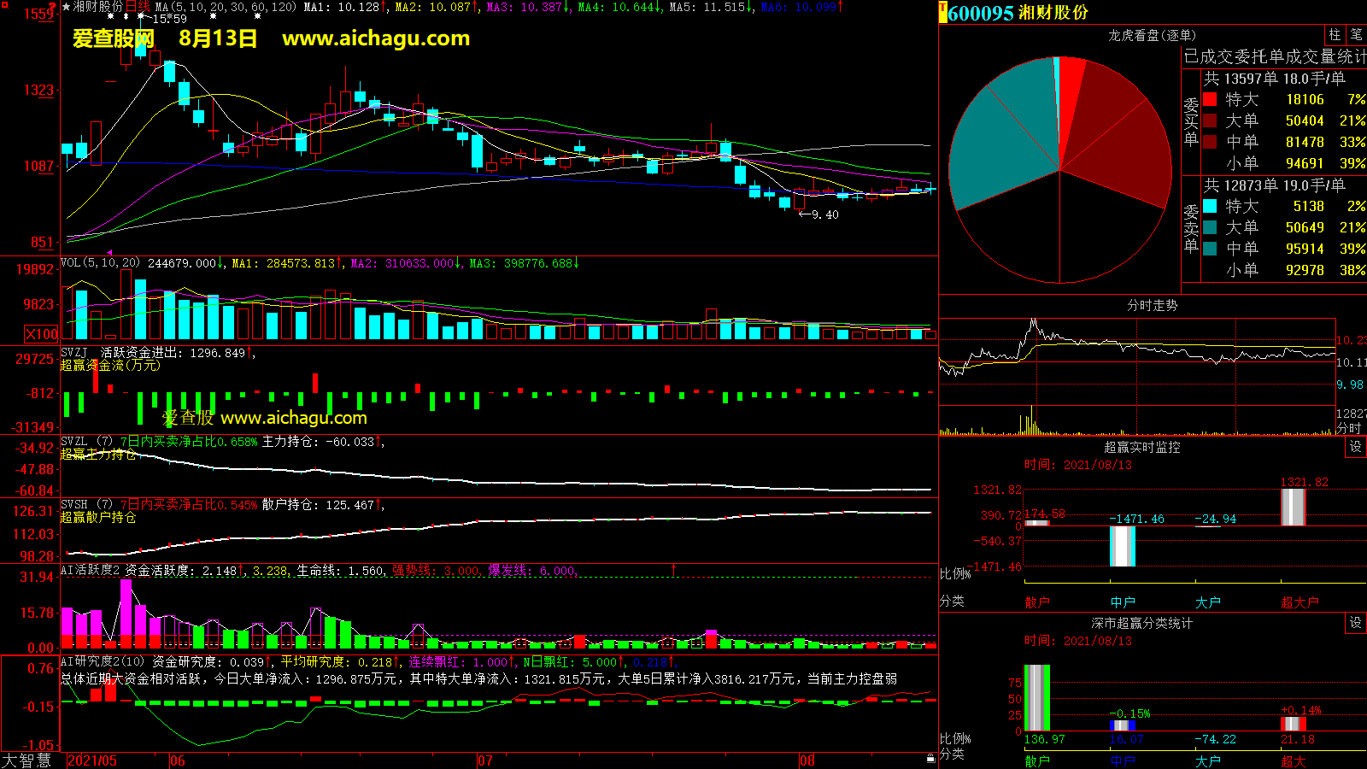Click the yellow T marker beside 600095
The height and width of the screenshot is (769, 1367).
pyautogui.click(x=943, y=12)
